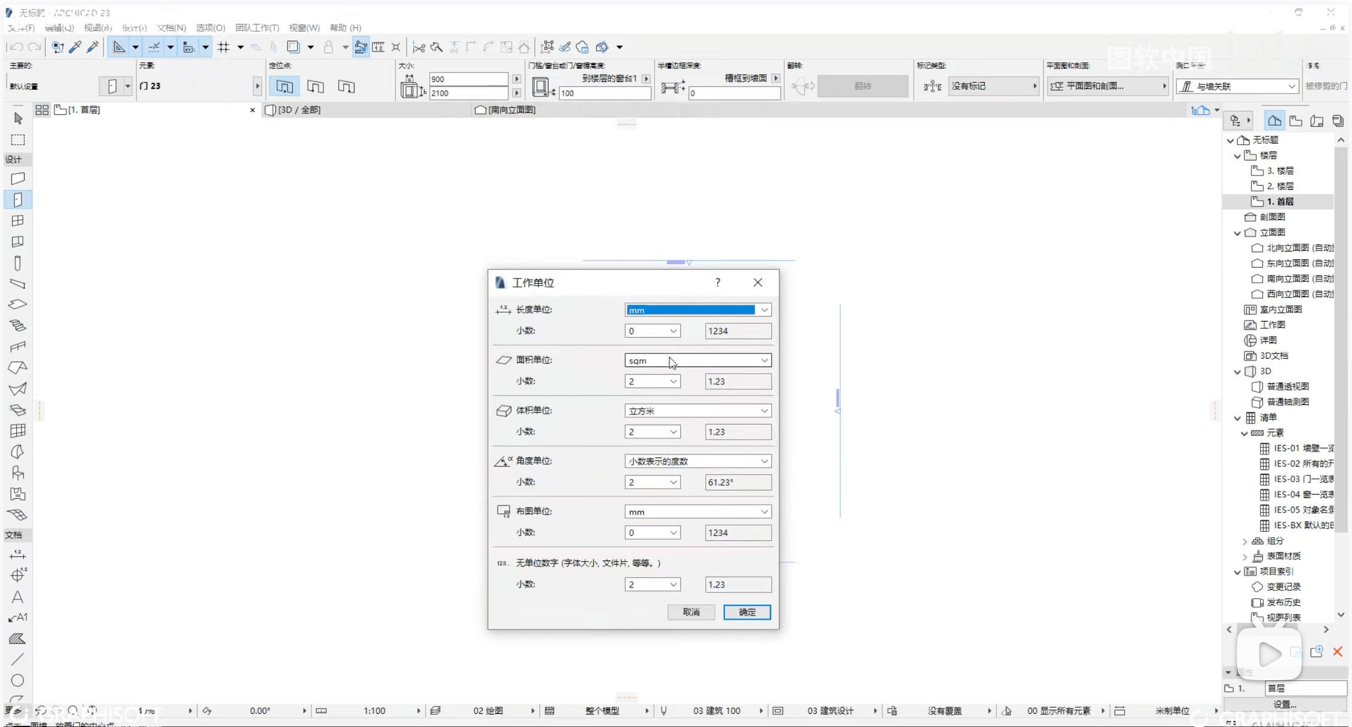Open the teamwork menu
Viewport: 1352px width, 727px height.
pyautogui.click(x=257, y=28)
